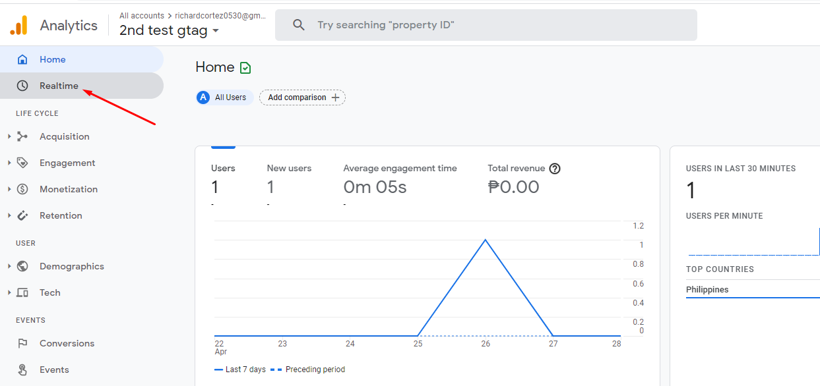Click the Conversions flag icon
Image resolution: width=820 pixels, height=386 pixels.
click(22, 343)
